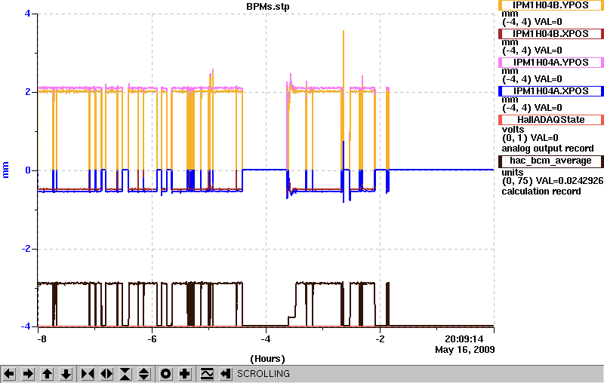The height and width of the screenshot is (383, 604).
Task: Pan the plot left with the left arrow
Action: [9, 374]
